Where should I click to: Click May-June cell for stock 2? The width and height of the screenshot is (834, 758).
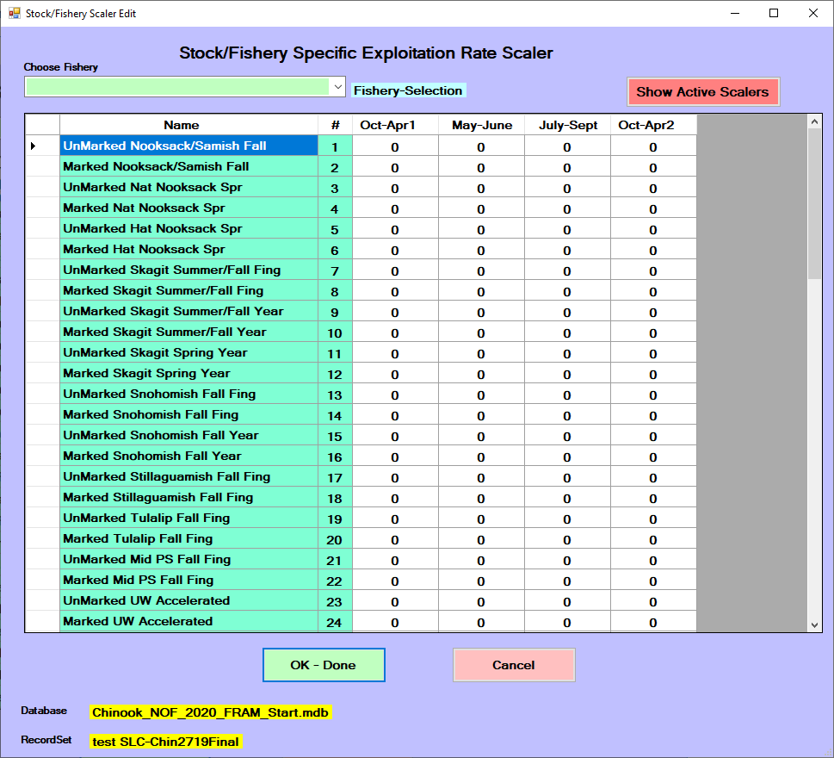coord(481,166)
